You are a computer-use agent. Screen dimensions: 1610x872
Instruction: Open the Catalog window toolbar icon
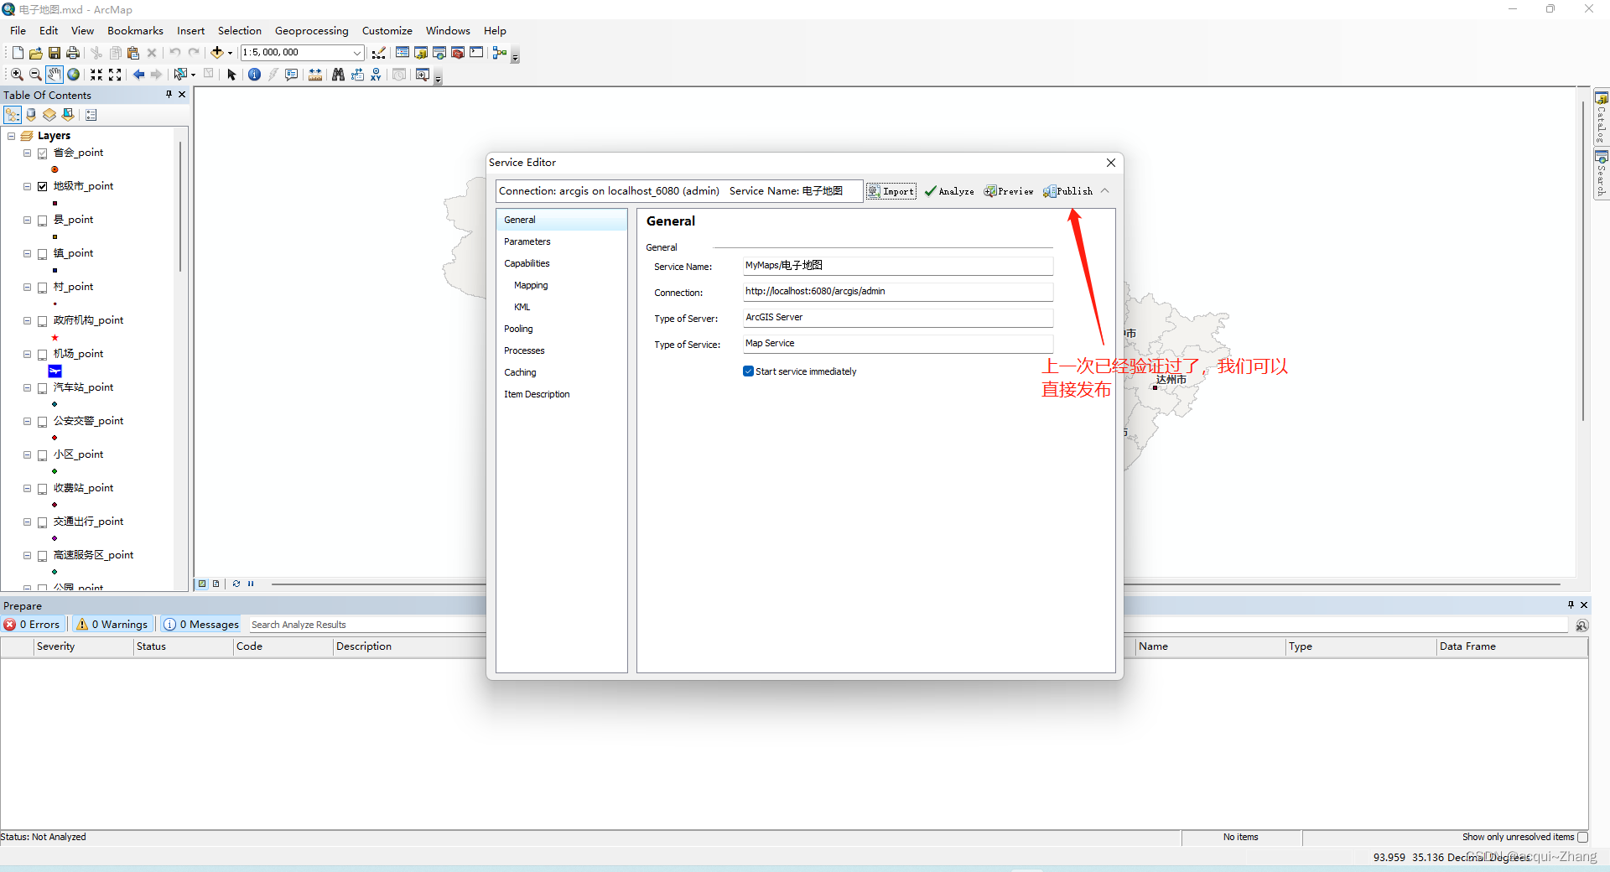[x=421, y=53]
